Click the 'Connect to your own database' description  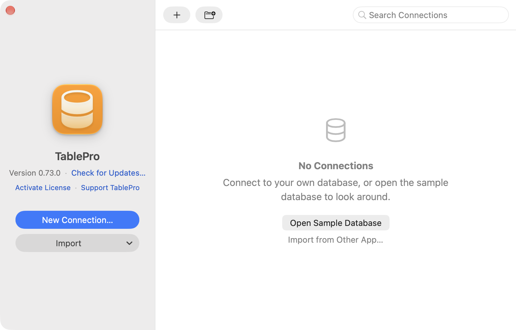tap(336, 189)
